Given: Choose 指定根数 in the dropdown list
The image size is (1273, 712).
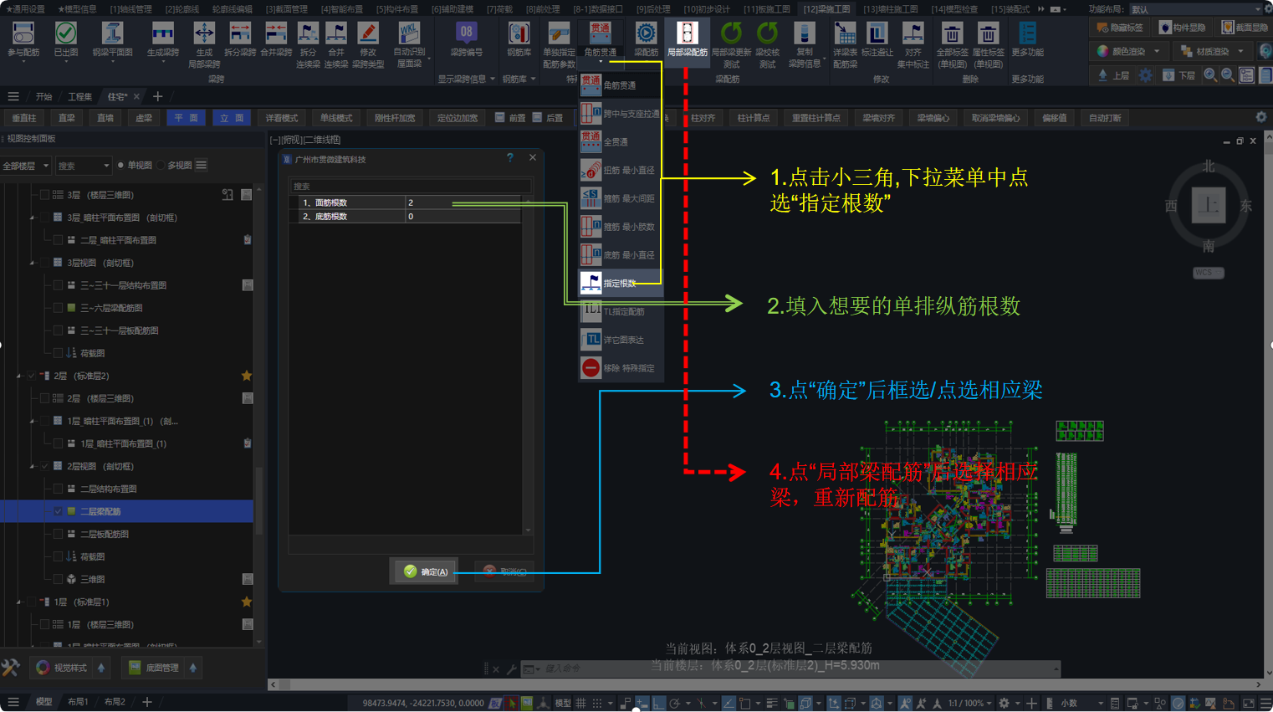Looking at the screenshot, I should pyautogui.click(x=620, y=283).
